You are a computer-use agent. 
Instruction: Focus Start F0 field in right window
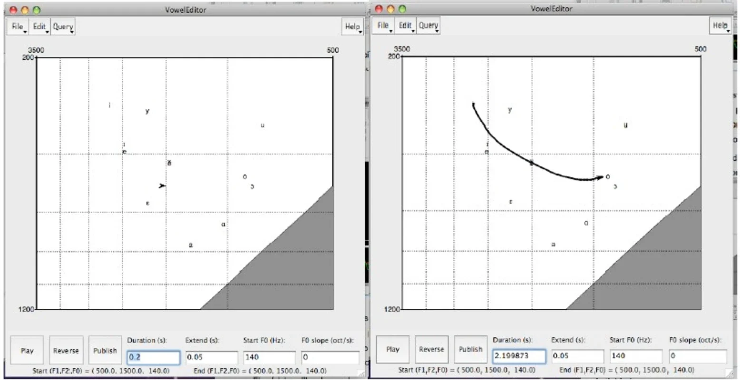(636, 356)
